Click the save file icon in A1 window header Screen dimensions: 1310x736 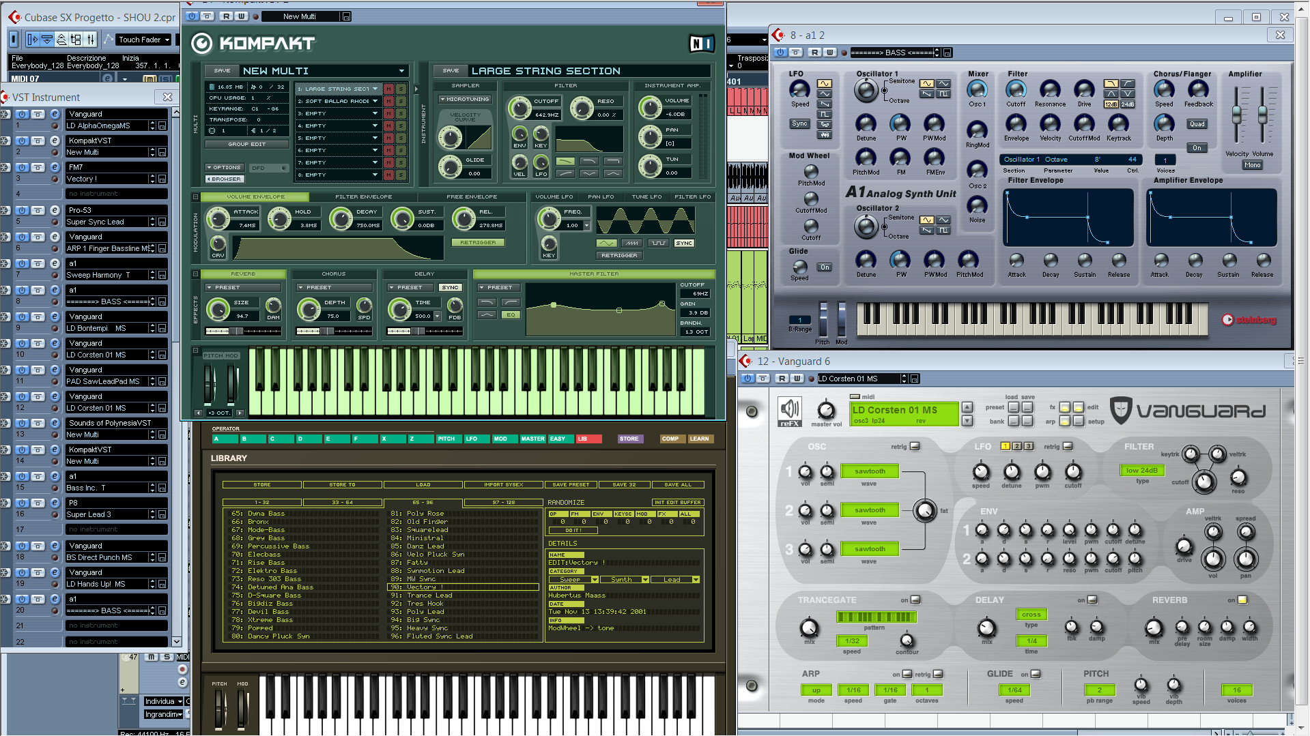pyautogui.click(x=948, y=53)
